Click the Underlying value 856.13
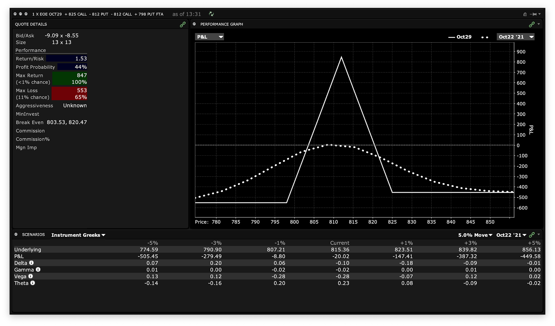 [531, 250]
